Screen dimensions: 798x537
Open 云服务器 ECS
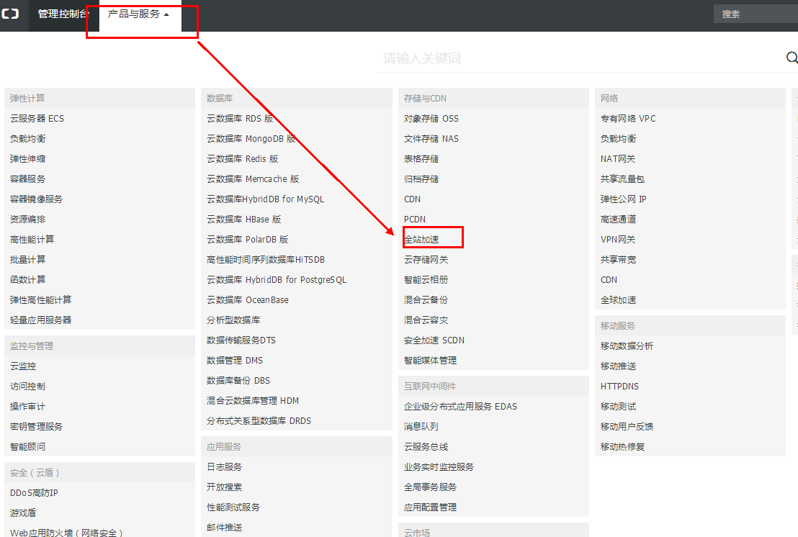[37, 119]
